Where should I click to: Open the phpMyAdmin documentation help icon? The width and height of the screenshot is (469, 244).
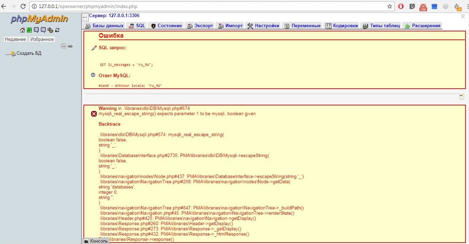click(36, 30)
